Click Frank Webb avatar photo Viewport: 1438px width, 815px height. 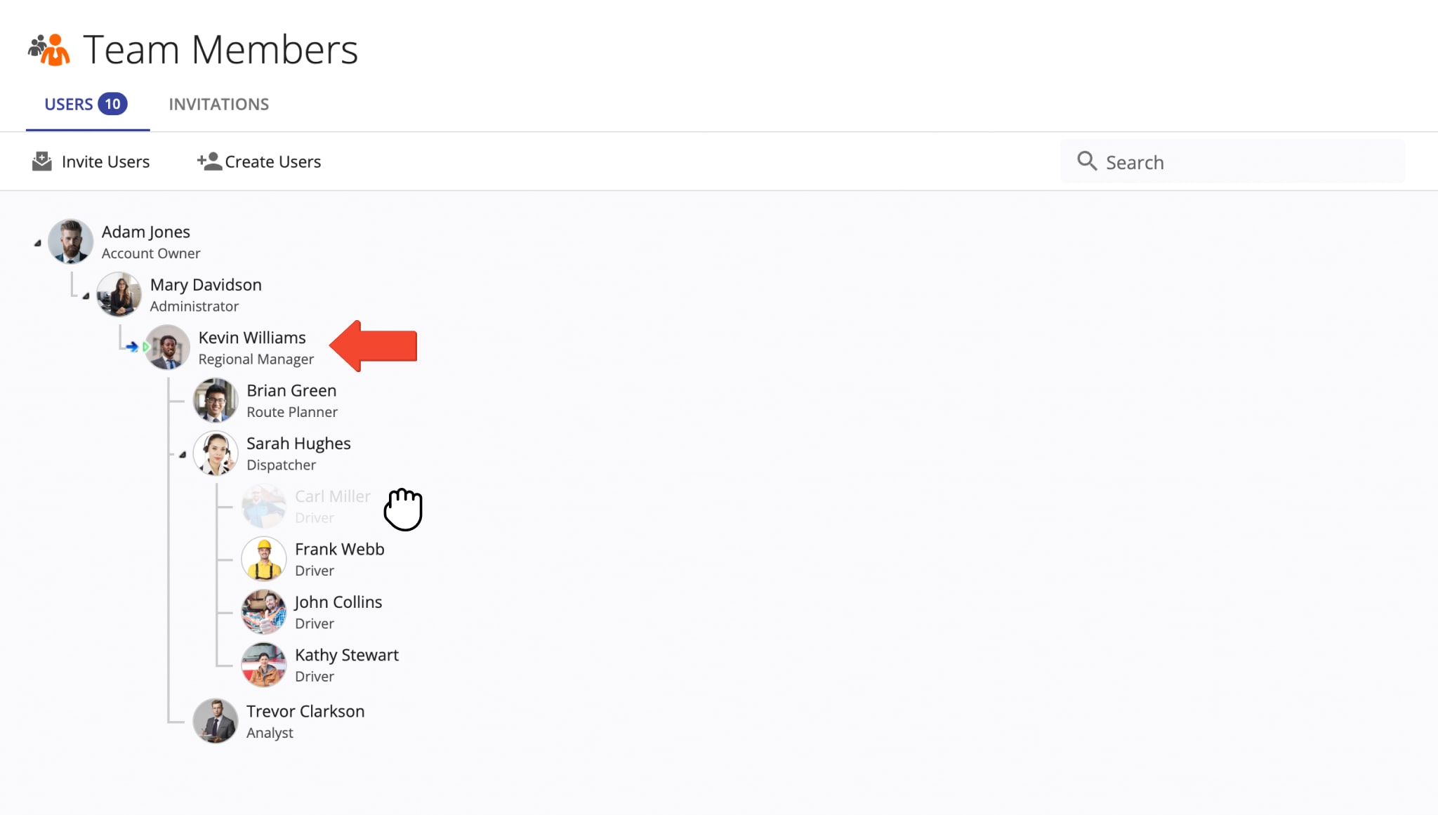pos(264,559)
